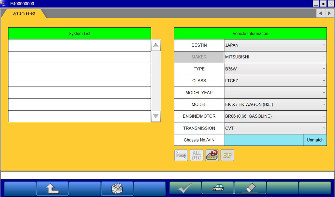
Task: Click the printer icon in bottom bar
Action: [117, 189]
